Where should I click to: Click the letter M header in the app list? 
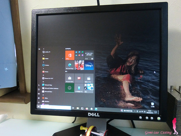[43, 82]
